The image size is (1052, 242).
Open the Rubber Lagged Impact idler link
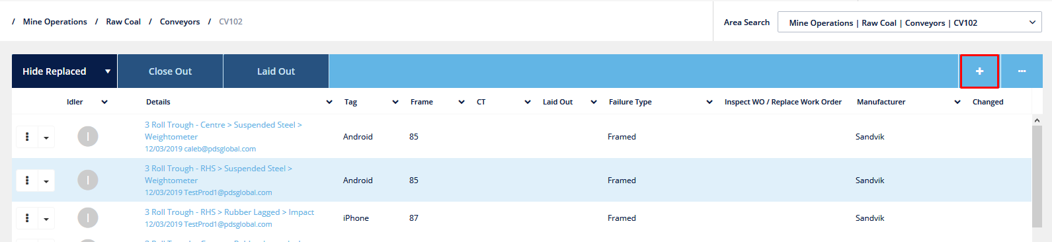pos(229,212)
